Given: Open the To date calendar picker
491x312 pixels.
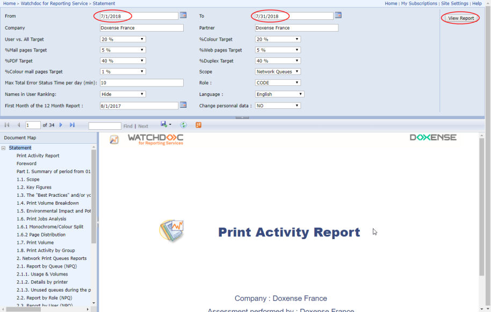Looking at the screenshot, I should tap(338, 15).
